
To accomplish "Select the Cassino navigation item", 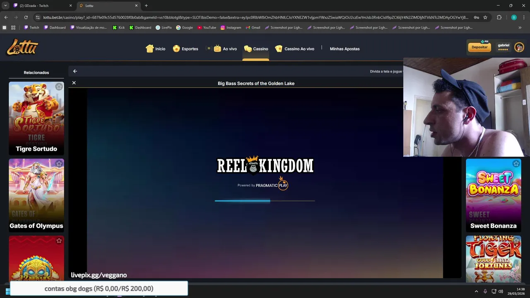I will tap(256, 49).
